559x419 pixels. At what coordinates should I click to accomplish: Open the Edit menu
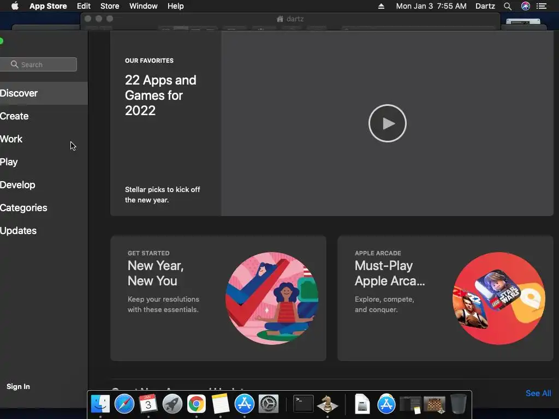pos(84,6)
